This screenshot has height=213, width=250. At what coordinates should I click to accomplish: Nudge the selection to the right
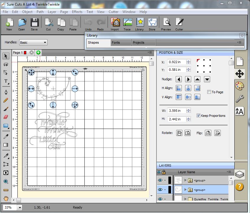[x=188, y=79]
